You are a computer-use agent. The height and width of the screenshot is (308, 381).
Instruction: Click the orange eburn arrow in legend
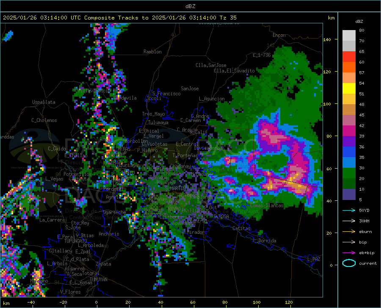point(349,231)
